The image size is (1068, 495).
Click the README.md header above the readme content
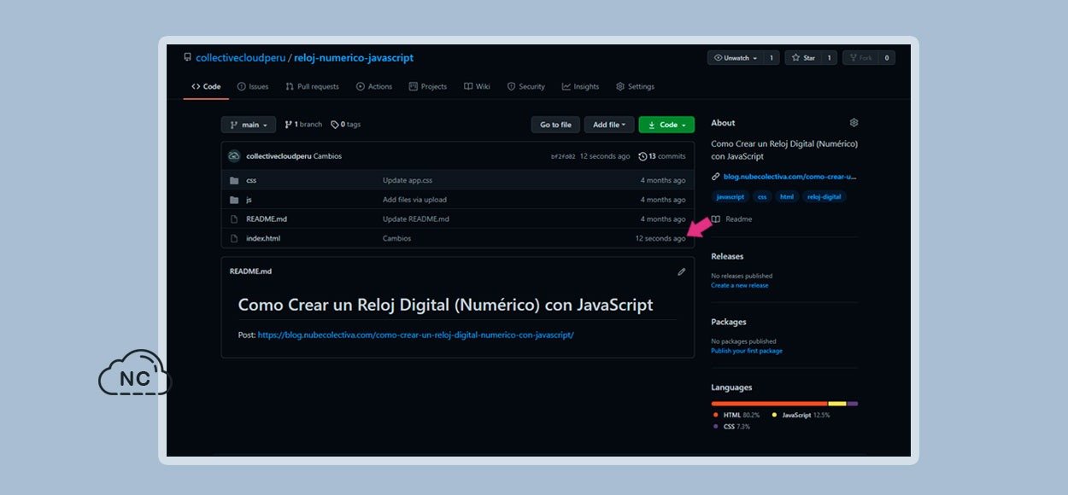tap(250, 271)
